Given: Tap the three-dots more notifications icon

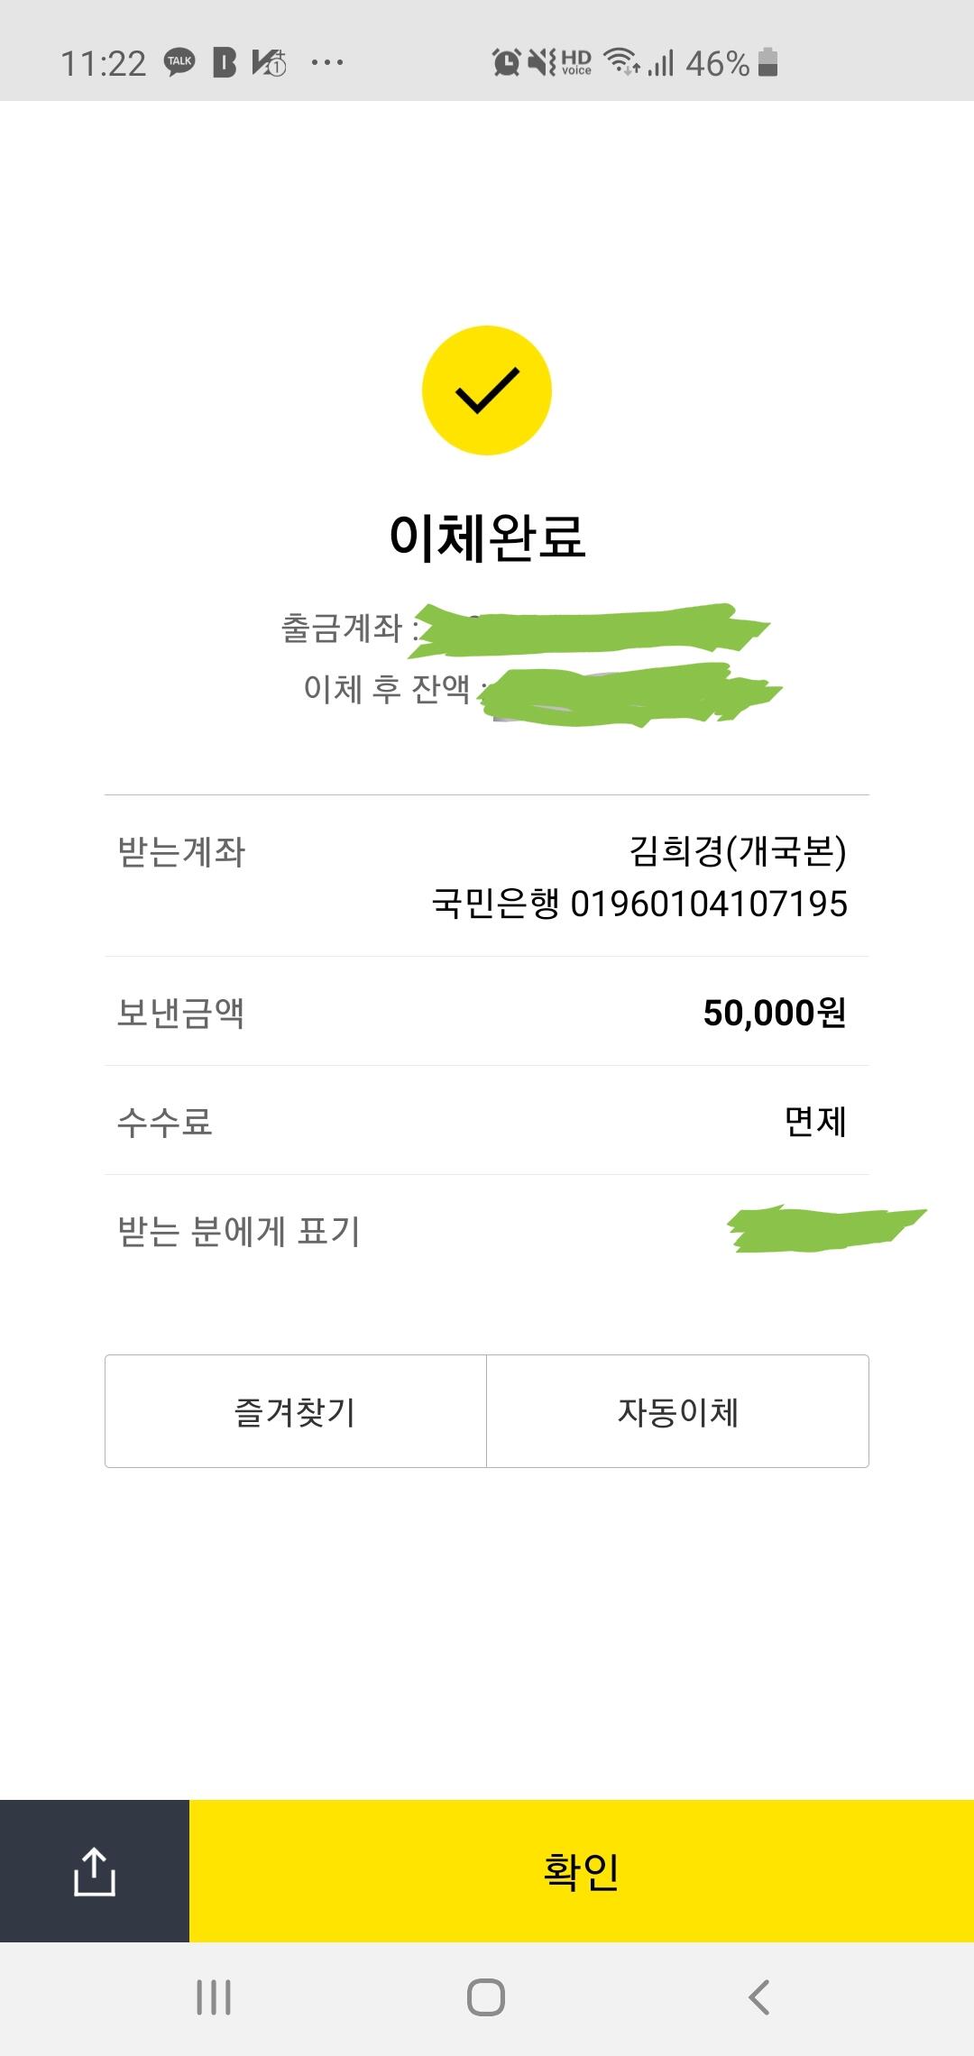Looking at the screenshot, I should [x=326, y=62].
